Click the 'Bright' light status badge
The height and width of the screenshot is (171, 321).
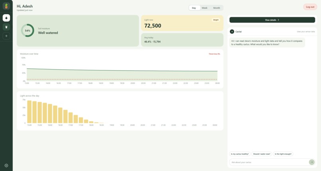coord(216,20)
